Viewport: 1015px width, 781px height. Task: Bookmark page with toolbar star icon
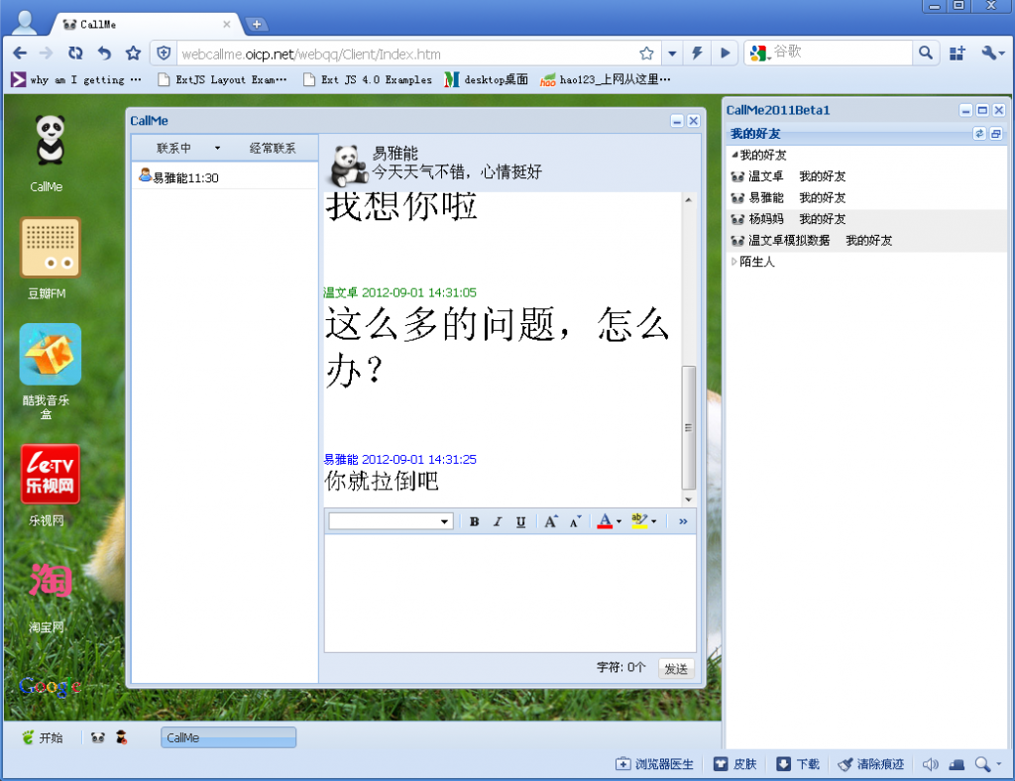pos(134,54)
